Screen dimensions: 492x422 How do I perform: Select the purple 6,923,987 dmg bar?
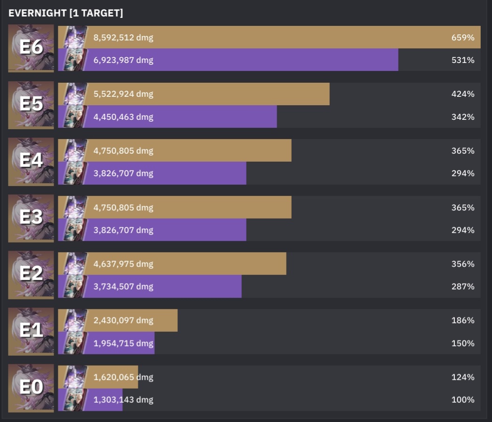[228, 60]
